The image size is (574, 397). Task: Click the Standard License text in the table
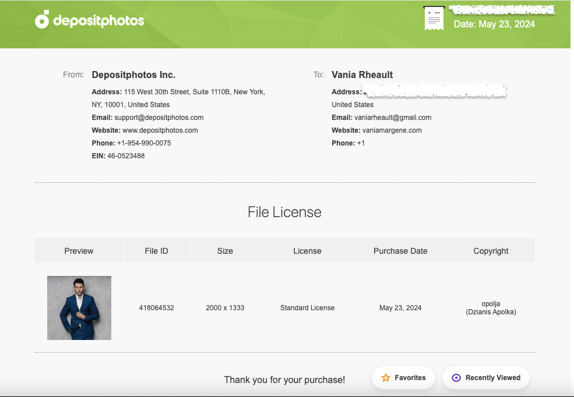(307, 308)
